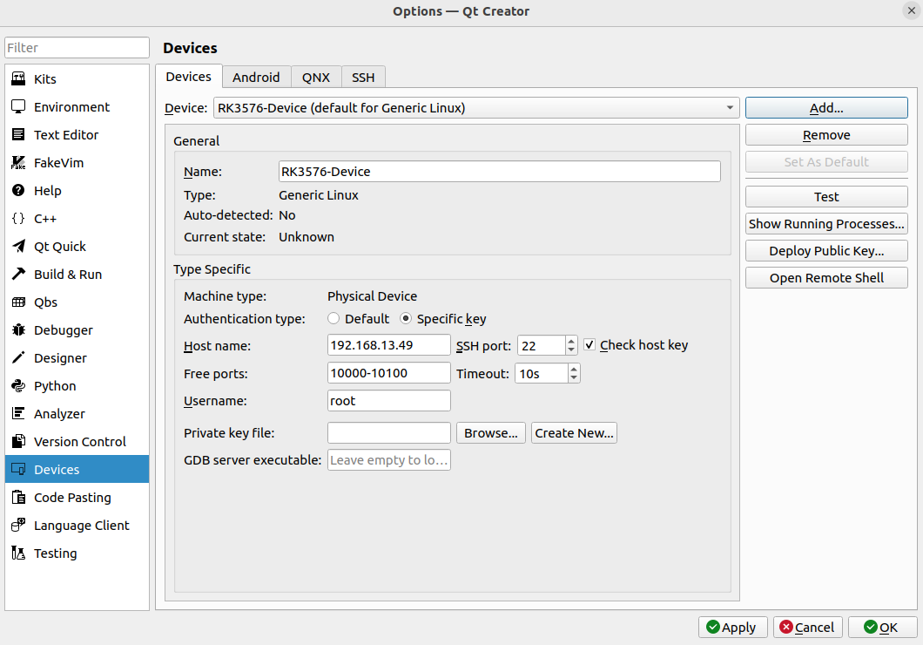Open the Debugger bug icon
Viewport: 923px width, 645px height.
[19, 329]
